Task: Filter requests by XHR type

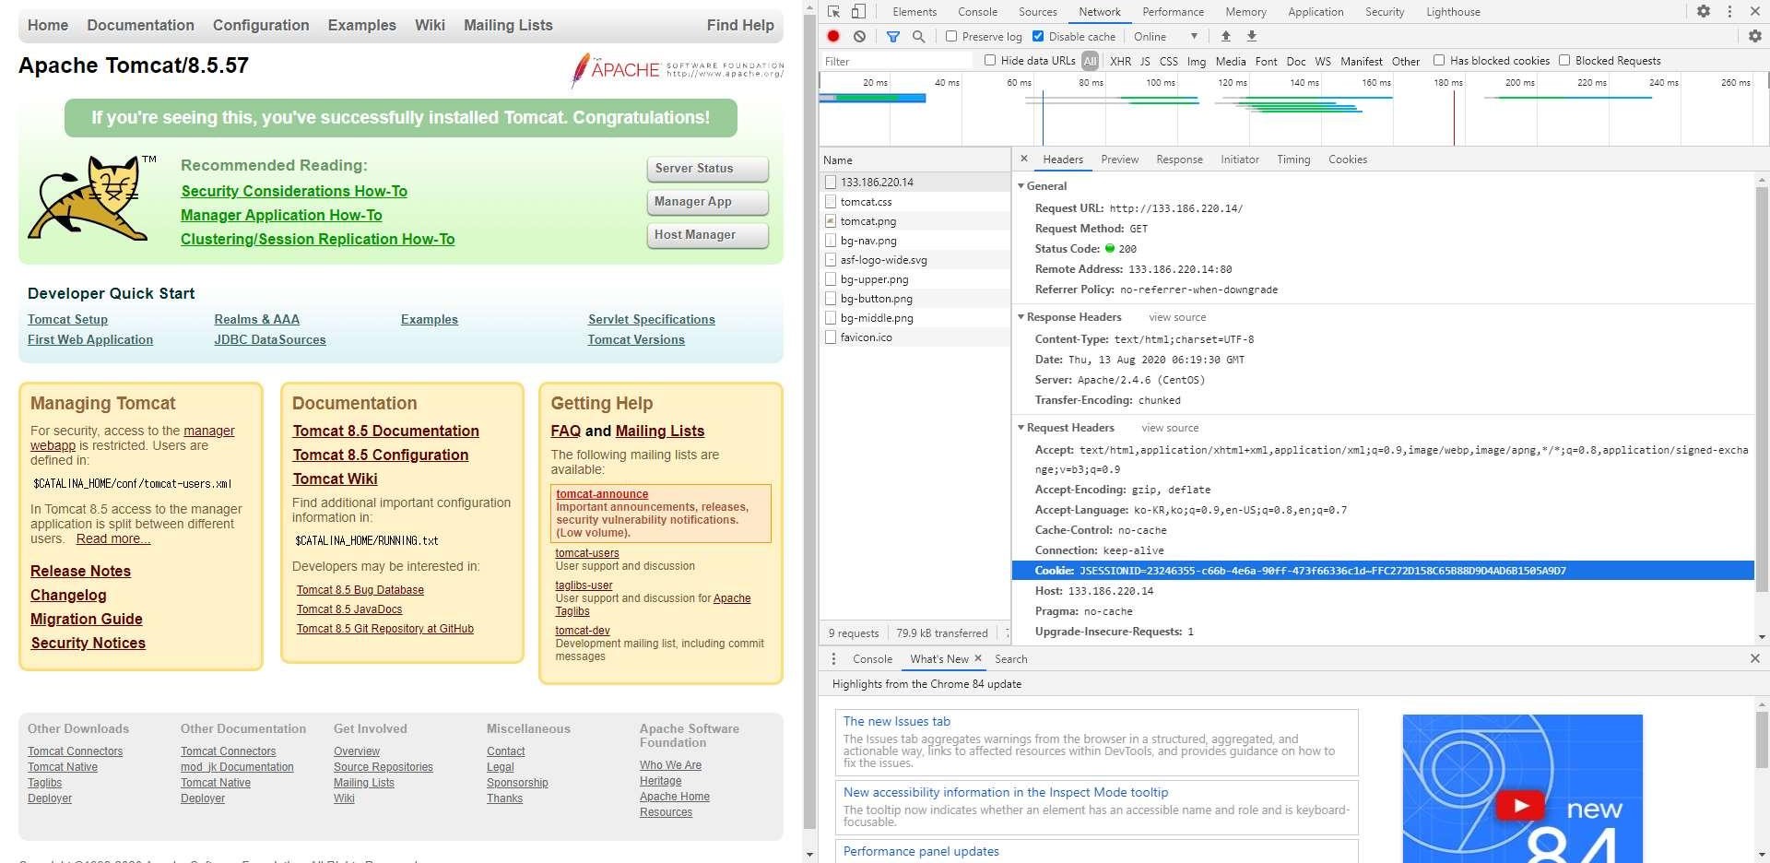Action: [x=1120, y=61]
